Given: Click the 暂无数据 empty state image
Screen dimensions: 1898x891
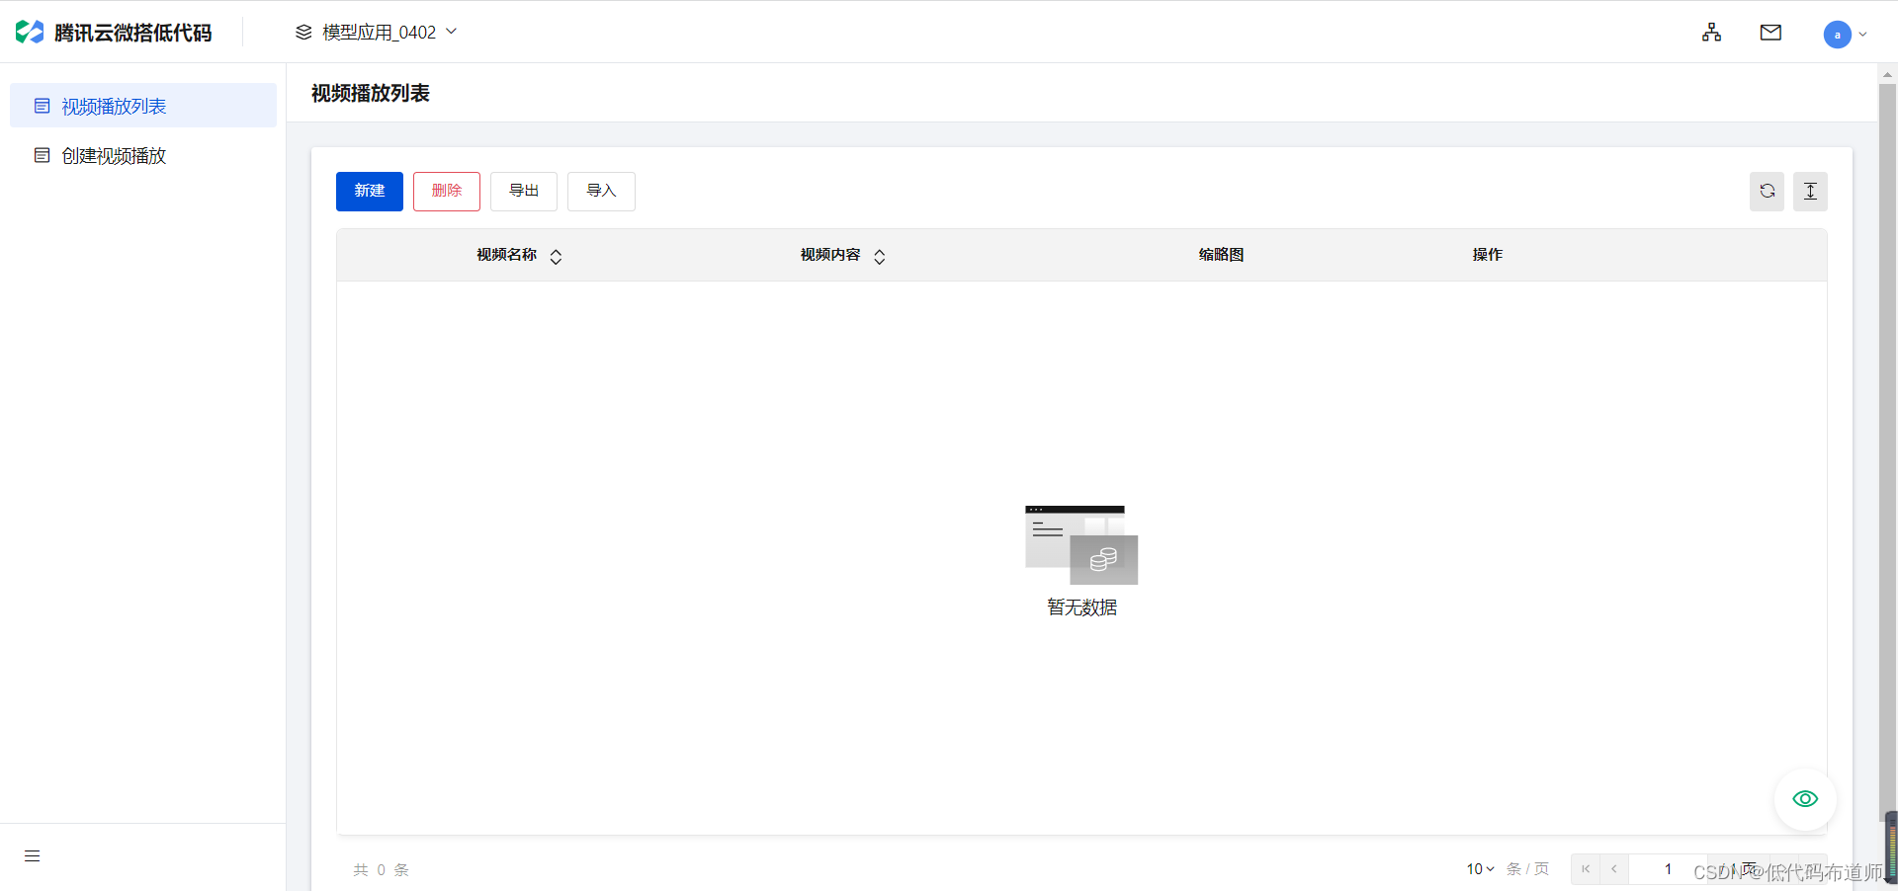Looking at the screenshot, I should (x=1081, y=544).
